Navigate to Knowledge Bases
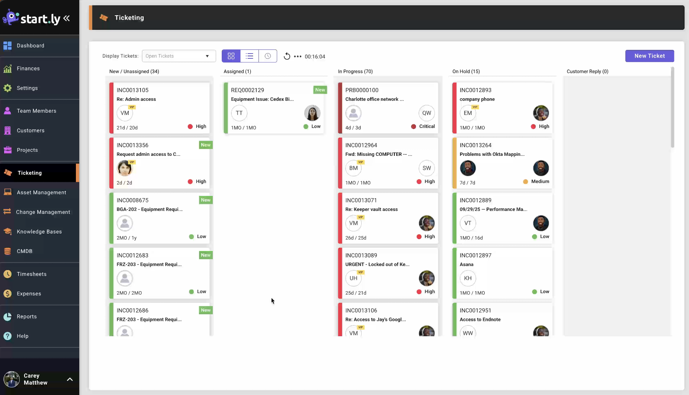 pos(39,231)
